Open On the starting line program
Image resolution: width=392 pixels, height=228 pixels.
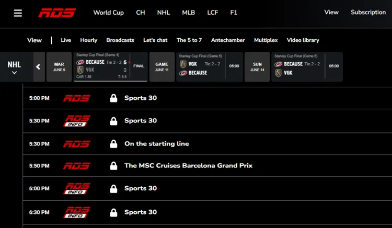pyautogui.click(x=156, y=143)
